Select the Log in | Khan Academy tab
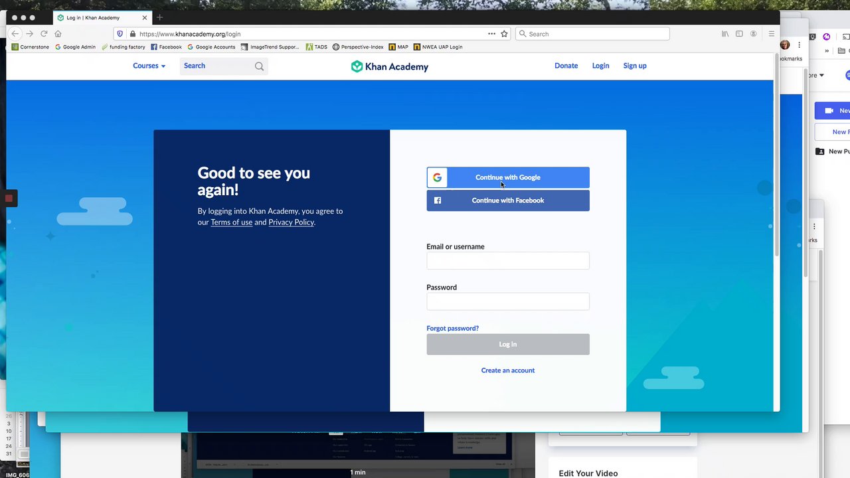 click(x=102, y=18)
